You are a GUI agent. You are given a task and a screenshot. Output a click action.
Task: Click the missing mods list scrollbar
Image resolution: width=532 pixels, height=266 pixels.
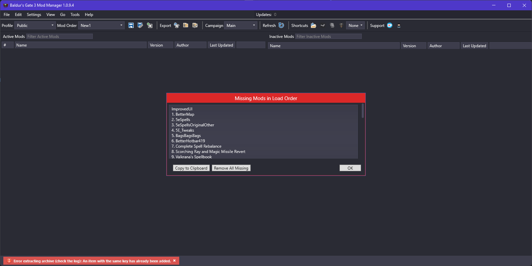point(362,111)
